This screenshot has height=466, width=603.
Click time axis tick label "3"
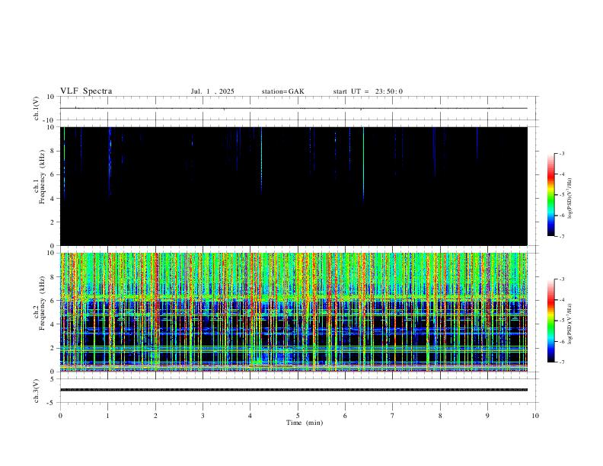tap(203, 416)
